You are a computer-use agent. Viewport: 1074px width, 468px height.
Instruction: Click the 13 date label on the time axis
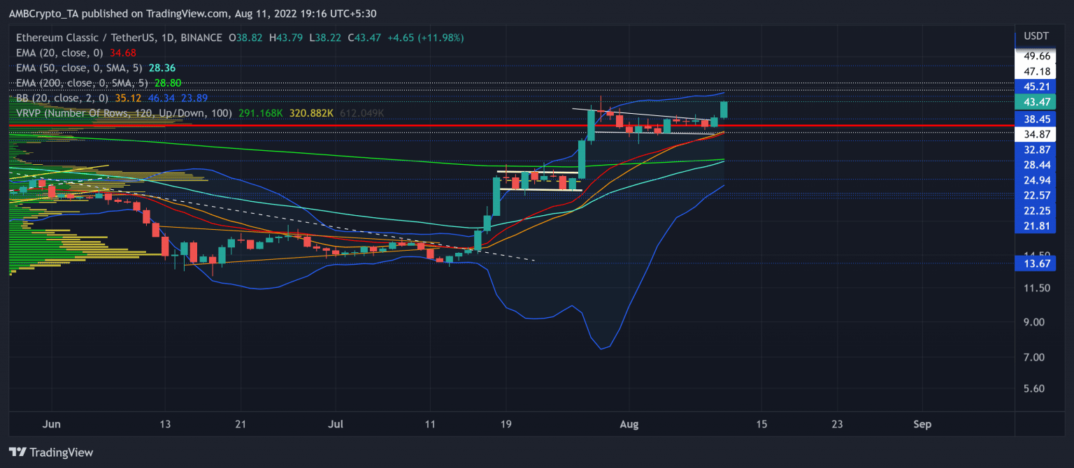(165, 424)
